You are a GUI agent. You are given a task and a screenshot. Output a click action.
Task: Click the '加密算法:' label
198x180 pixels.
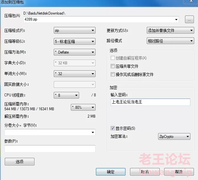tap(119, 136)
